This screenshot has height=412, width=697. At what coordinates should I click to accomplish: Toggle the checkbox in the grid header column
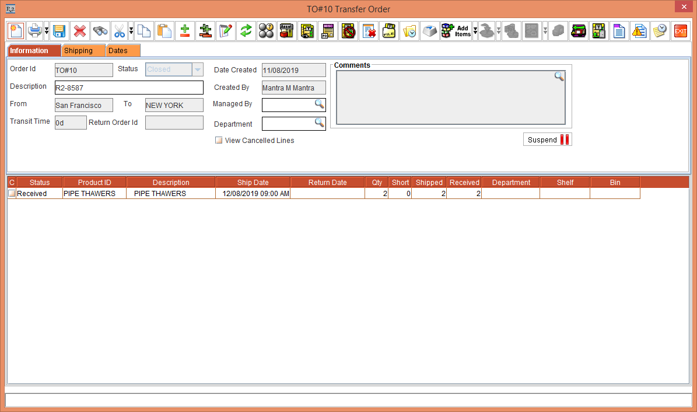pos(11,182)
